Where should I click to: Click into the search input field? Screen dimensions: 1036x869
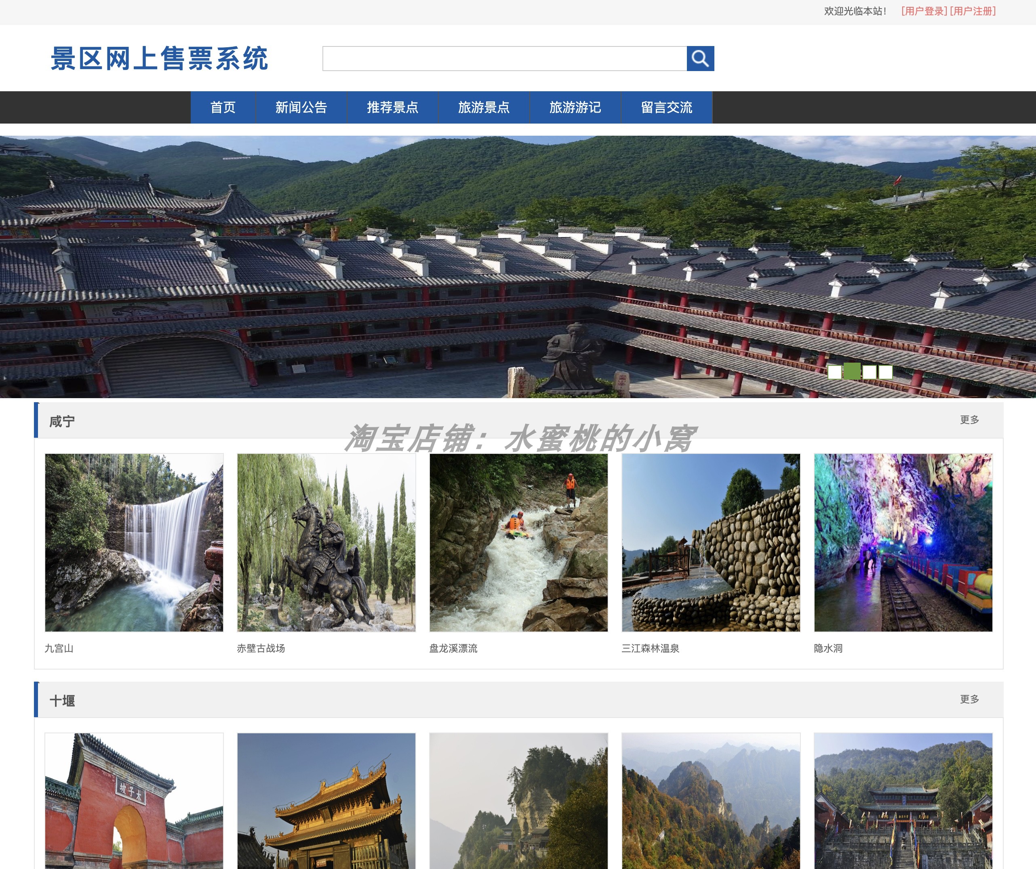(x=504, y=59)
